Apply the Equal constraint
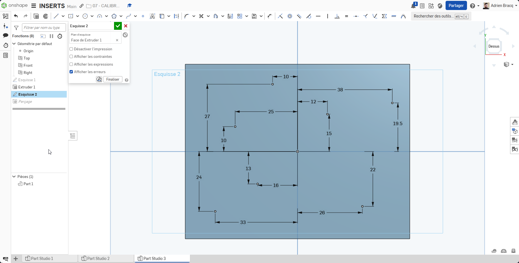 click(346, 16)
